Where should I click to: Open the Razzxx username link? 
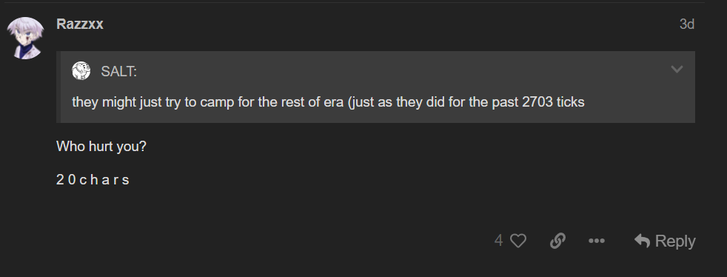pyautogui.click(x=80, y=24)
